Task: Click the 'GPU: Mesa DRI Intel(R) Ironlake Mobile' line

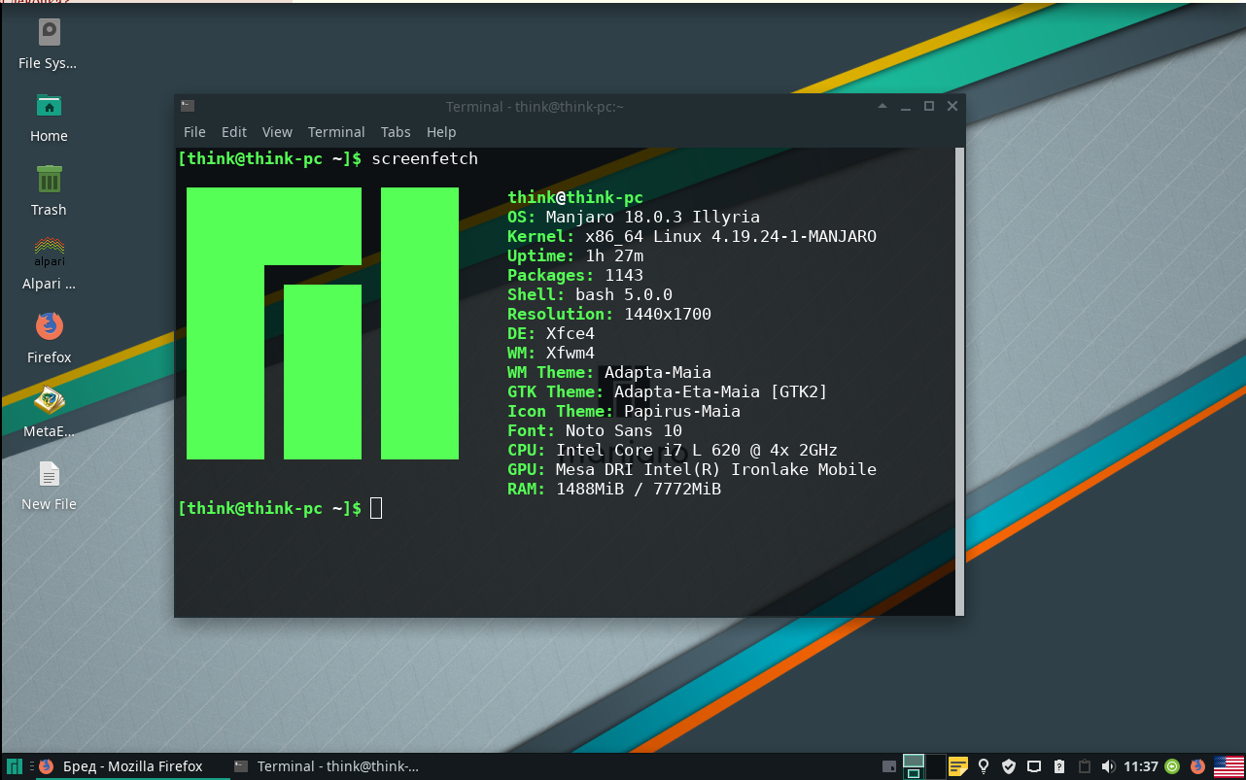Action: pos(692,469)
